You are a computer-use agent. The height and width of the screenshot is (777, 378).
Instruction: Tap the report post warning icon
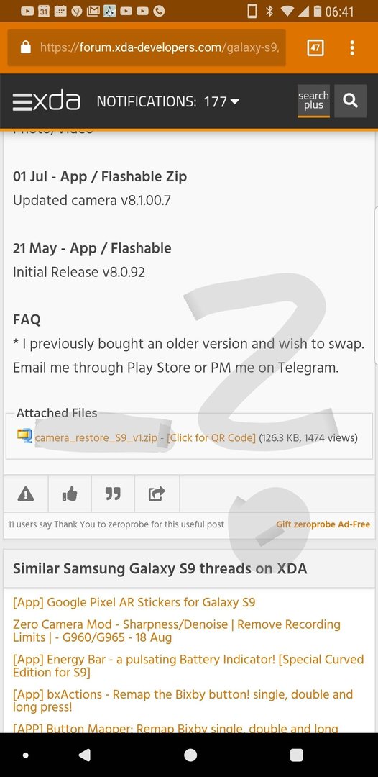[x=26, y=494]
